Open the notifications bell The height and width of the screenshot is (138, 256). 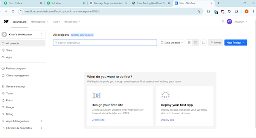(x=223, y=21)
